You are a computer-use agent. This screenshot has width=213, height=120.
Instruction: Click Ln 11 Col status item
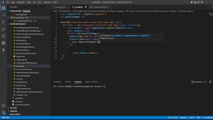pos(172,118)
